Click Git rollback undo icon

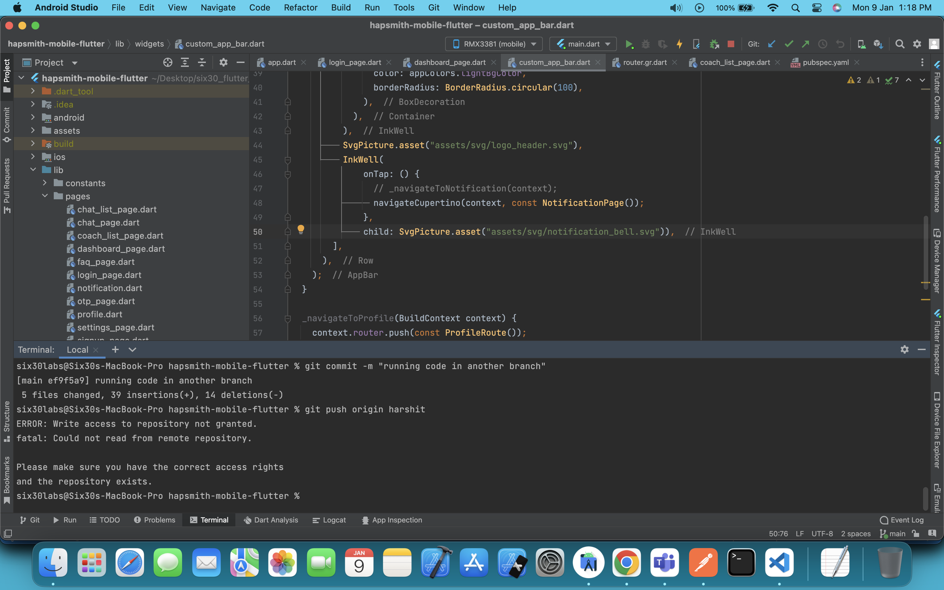click(x=840, y=44)
